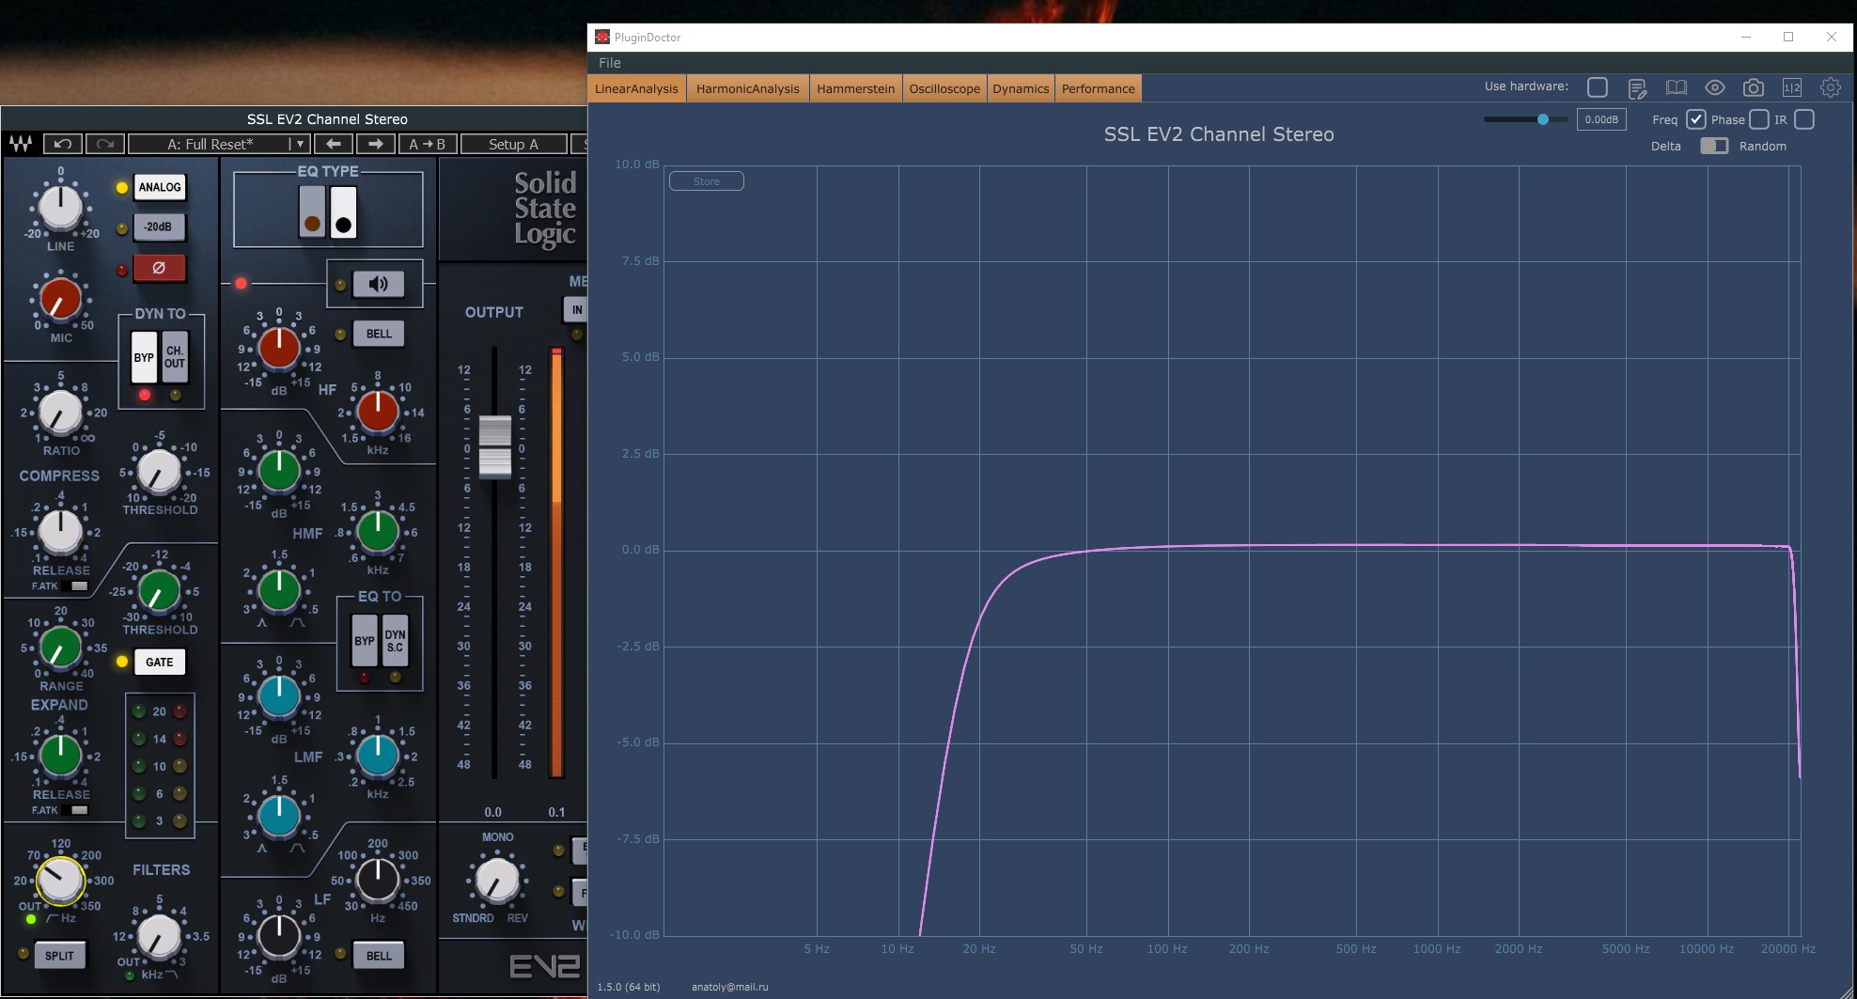Open PluginDoctor settings gear
The height and width of the screenshot is (999, 1857).
click(1831, 87)
